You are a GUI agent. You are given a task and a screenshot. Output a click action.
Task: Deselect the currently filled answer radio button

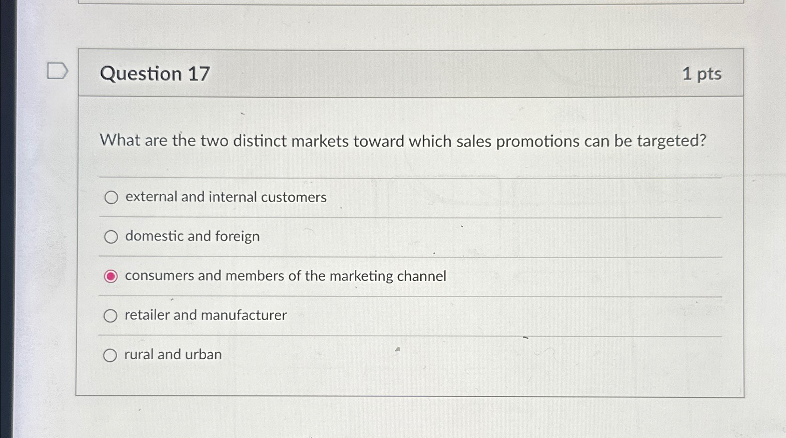[111, 276]
